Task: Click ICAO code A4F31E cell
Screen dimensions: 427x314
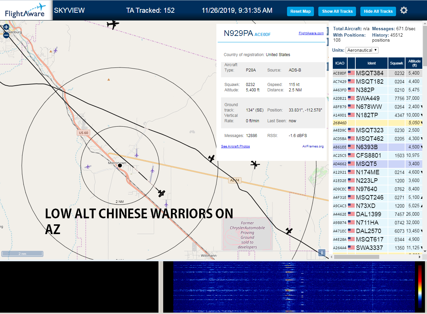Action: [x=340, y=197]
